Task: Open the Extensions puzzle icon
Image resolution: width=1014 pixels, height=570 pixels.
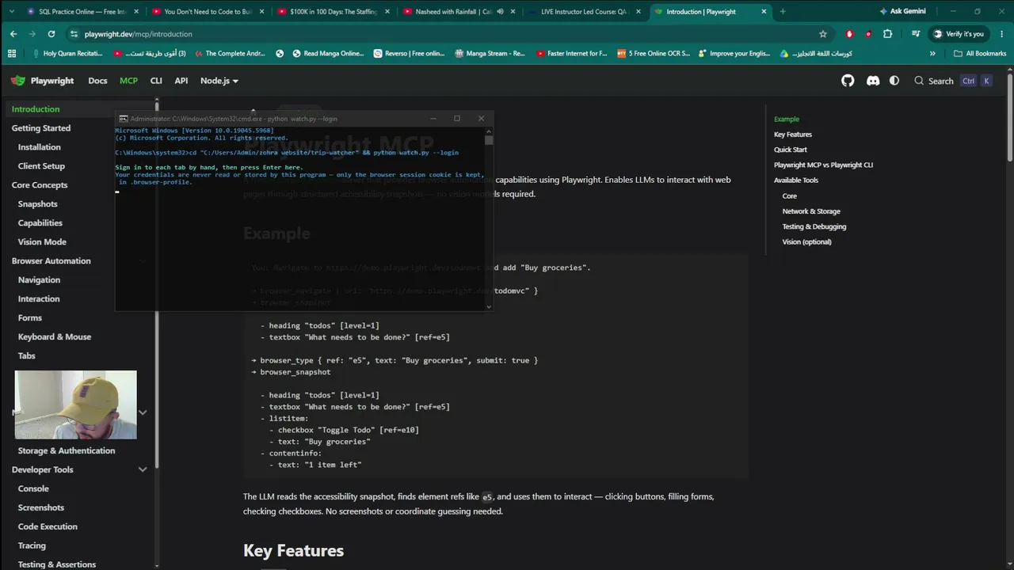Action: 887,34
